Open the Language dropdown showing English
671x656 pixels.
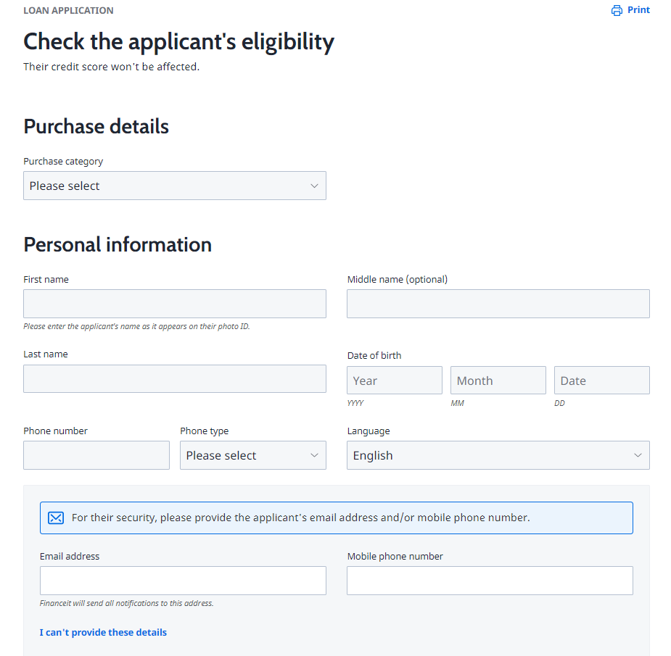(x=498, y=455)
